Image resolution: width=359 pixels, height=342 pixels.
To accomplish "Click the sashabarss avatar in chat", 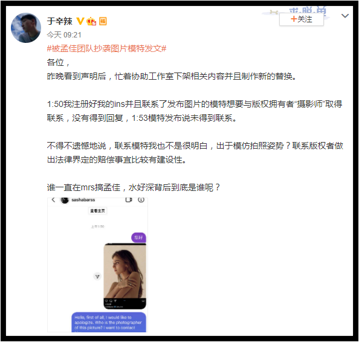I will 65,200.
